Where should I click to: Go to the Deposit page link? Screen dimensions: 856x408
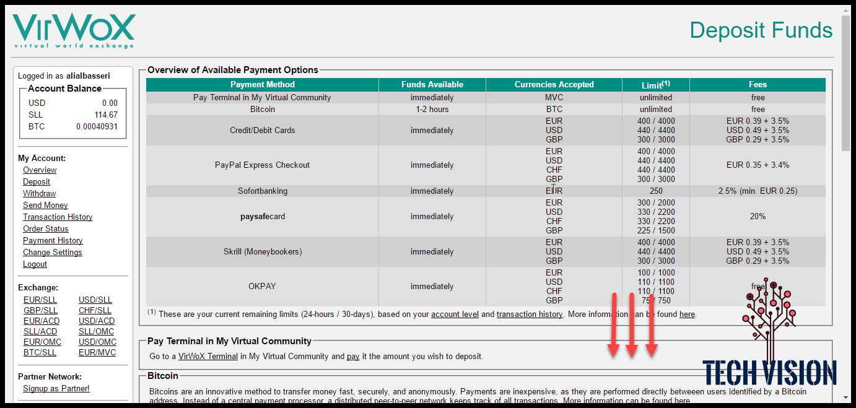[x=37, y=181]
